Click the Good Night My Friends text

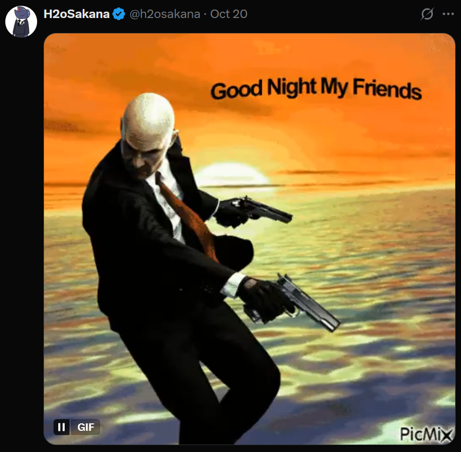[x=316, y=88]
